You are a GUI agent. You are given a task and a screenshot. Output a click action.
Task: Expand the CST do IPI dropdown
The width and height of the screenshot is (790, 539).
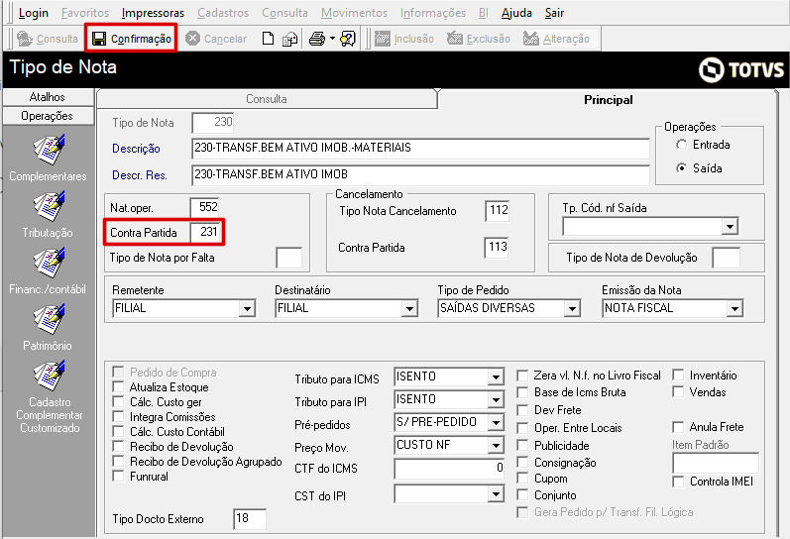click(496, 494)
